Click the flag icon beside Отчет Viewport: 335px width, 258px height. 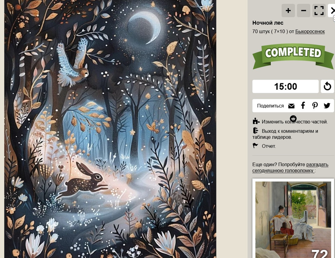tap(255, 145)
